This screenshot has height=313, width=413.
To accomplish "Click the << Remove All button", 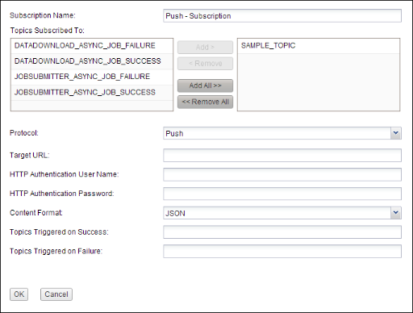I will pos(205,102).
